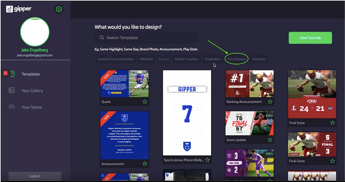Favorite the Quote template star
Image resolution: width=345 pixels, height=182 pixels.
click(x=145, y=102)
